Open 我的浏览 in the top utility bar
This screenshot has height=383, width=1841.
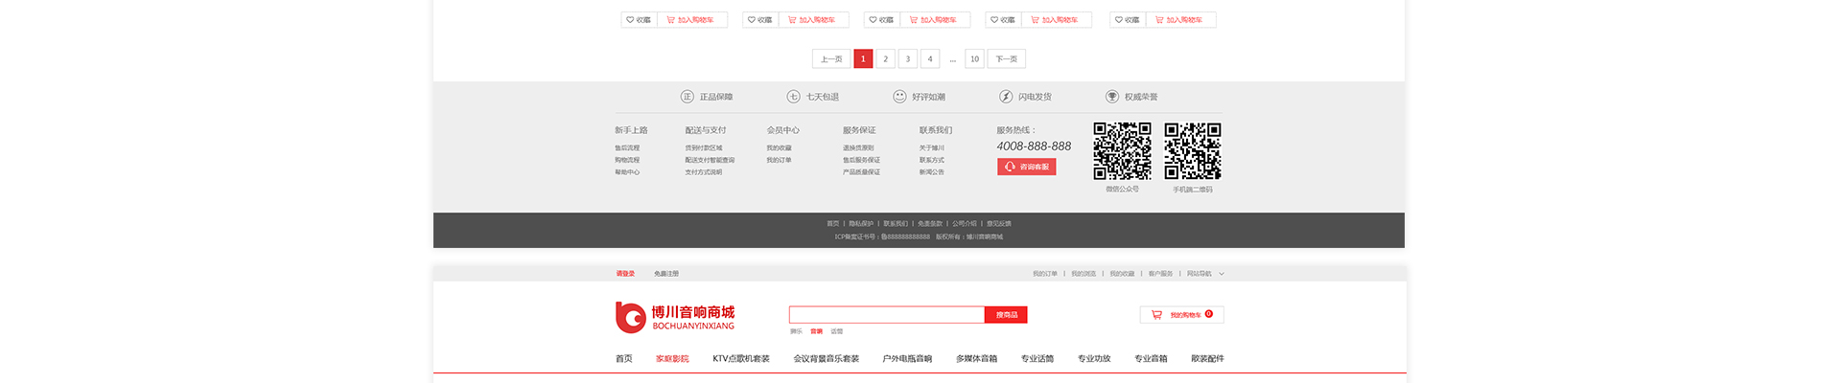pyautogui.click(x=1084, y=274)
